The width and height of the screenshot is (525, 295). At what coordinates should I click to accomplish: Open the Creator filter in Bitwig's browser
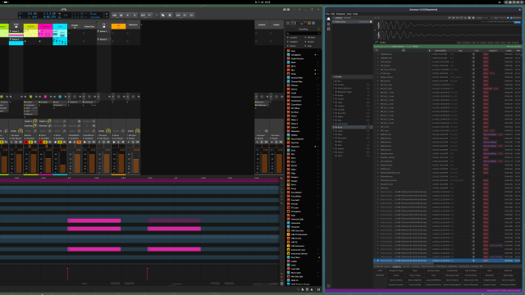311,42
